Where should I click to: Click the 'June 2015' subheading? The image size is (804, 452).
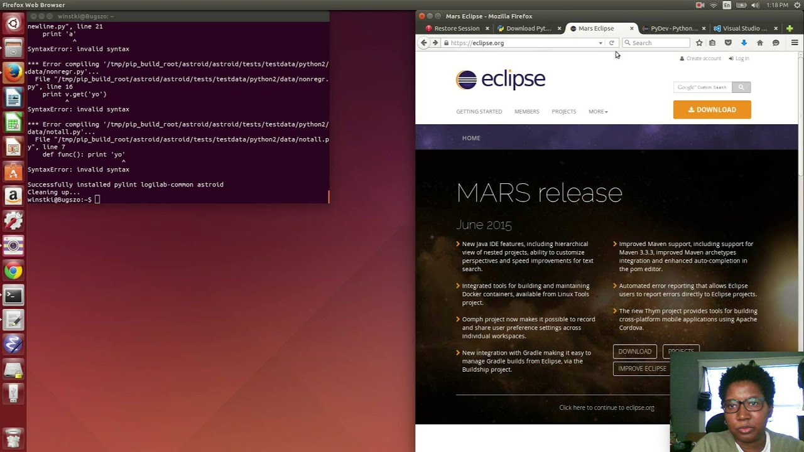pyautogui.click(x=484, y=225)
